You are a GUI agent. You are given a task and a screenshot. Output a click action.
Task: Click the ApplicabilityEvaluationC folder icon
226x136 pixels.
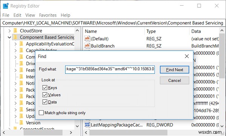[21, 44]
